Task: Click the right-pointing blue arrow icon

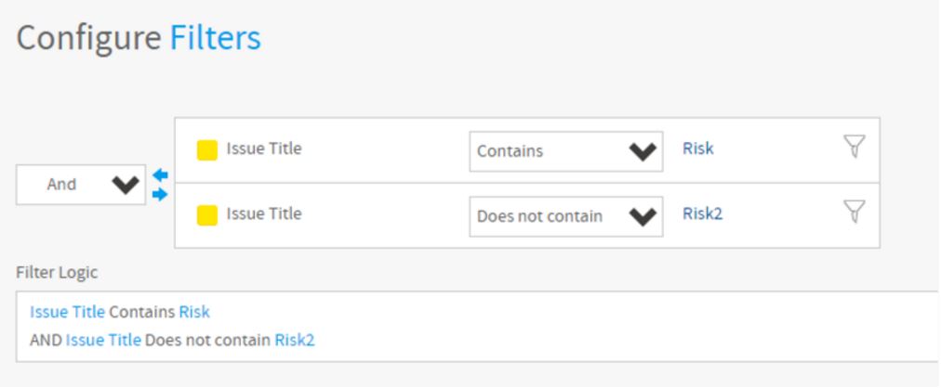Action: [160, 194]
